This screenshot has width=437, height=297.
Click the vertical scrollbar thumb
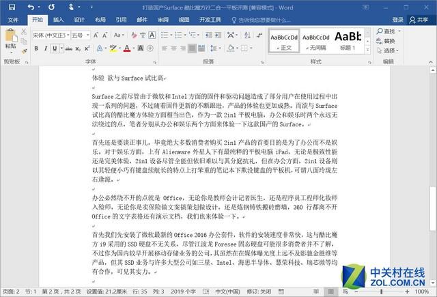[432, 208]
